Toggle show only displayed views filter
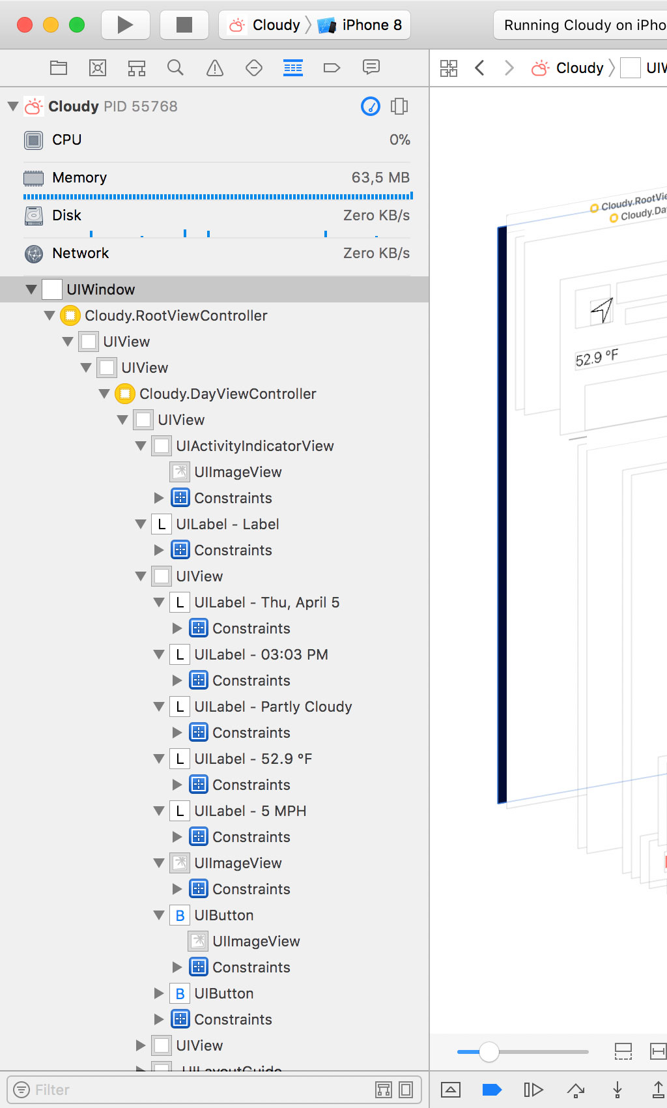667x1108 pixels. click(406, 1090)
